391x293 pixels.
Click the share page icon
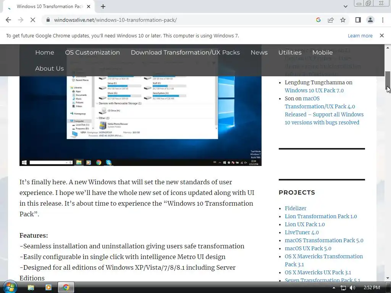click(331, 20)
